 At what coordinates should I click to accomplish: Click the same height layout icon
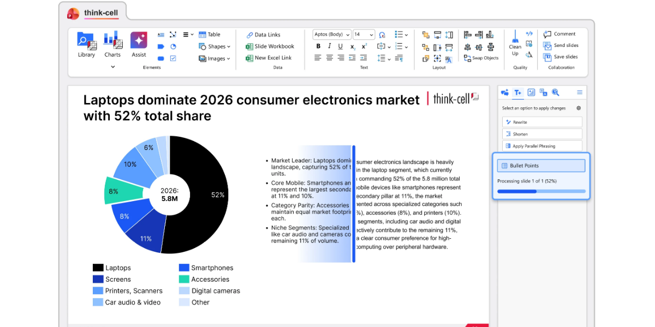coord(449,34)
